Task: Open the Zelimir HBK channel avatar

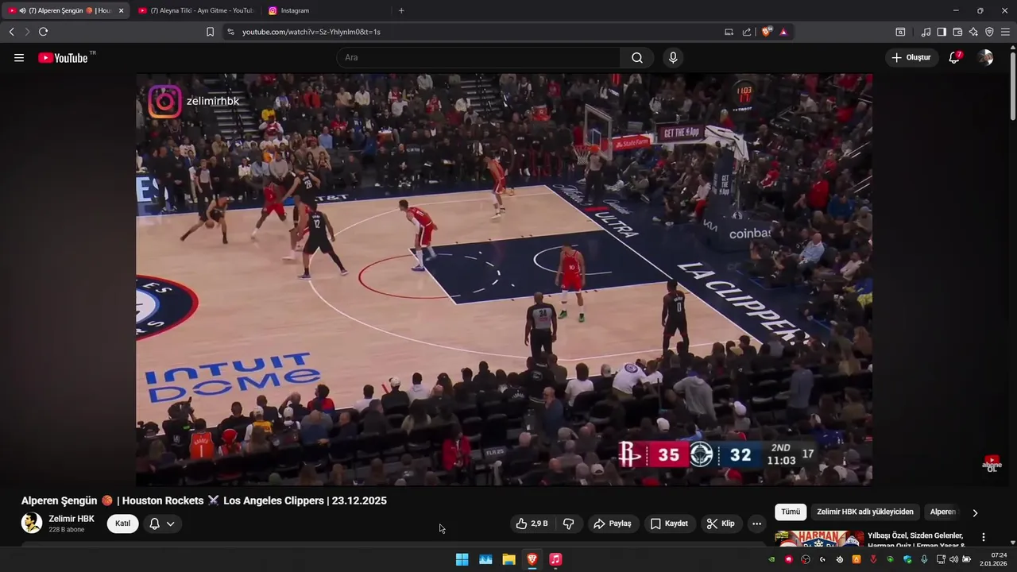Action: pyautogui.click(x=32, y=523)
